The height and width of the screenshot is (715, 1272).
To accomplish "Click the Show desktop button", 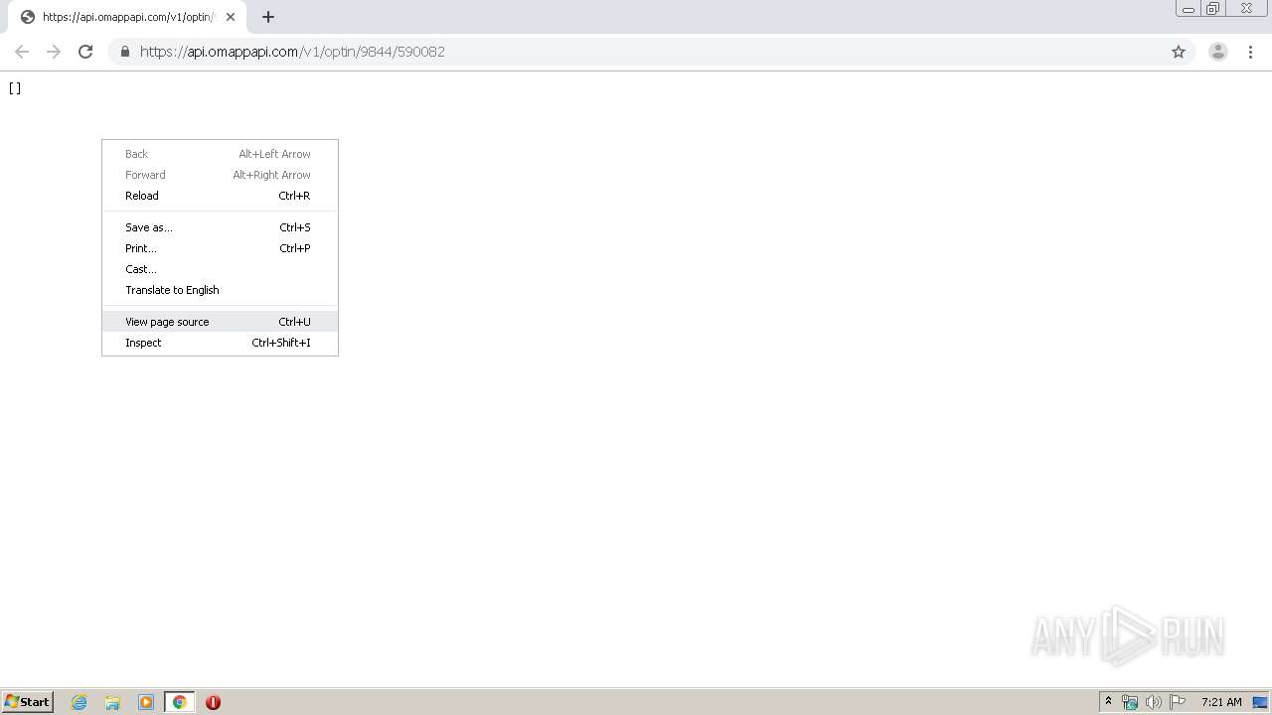I will 1261,702.
